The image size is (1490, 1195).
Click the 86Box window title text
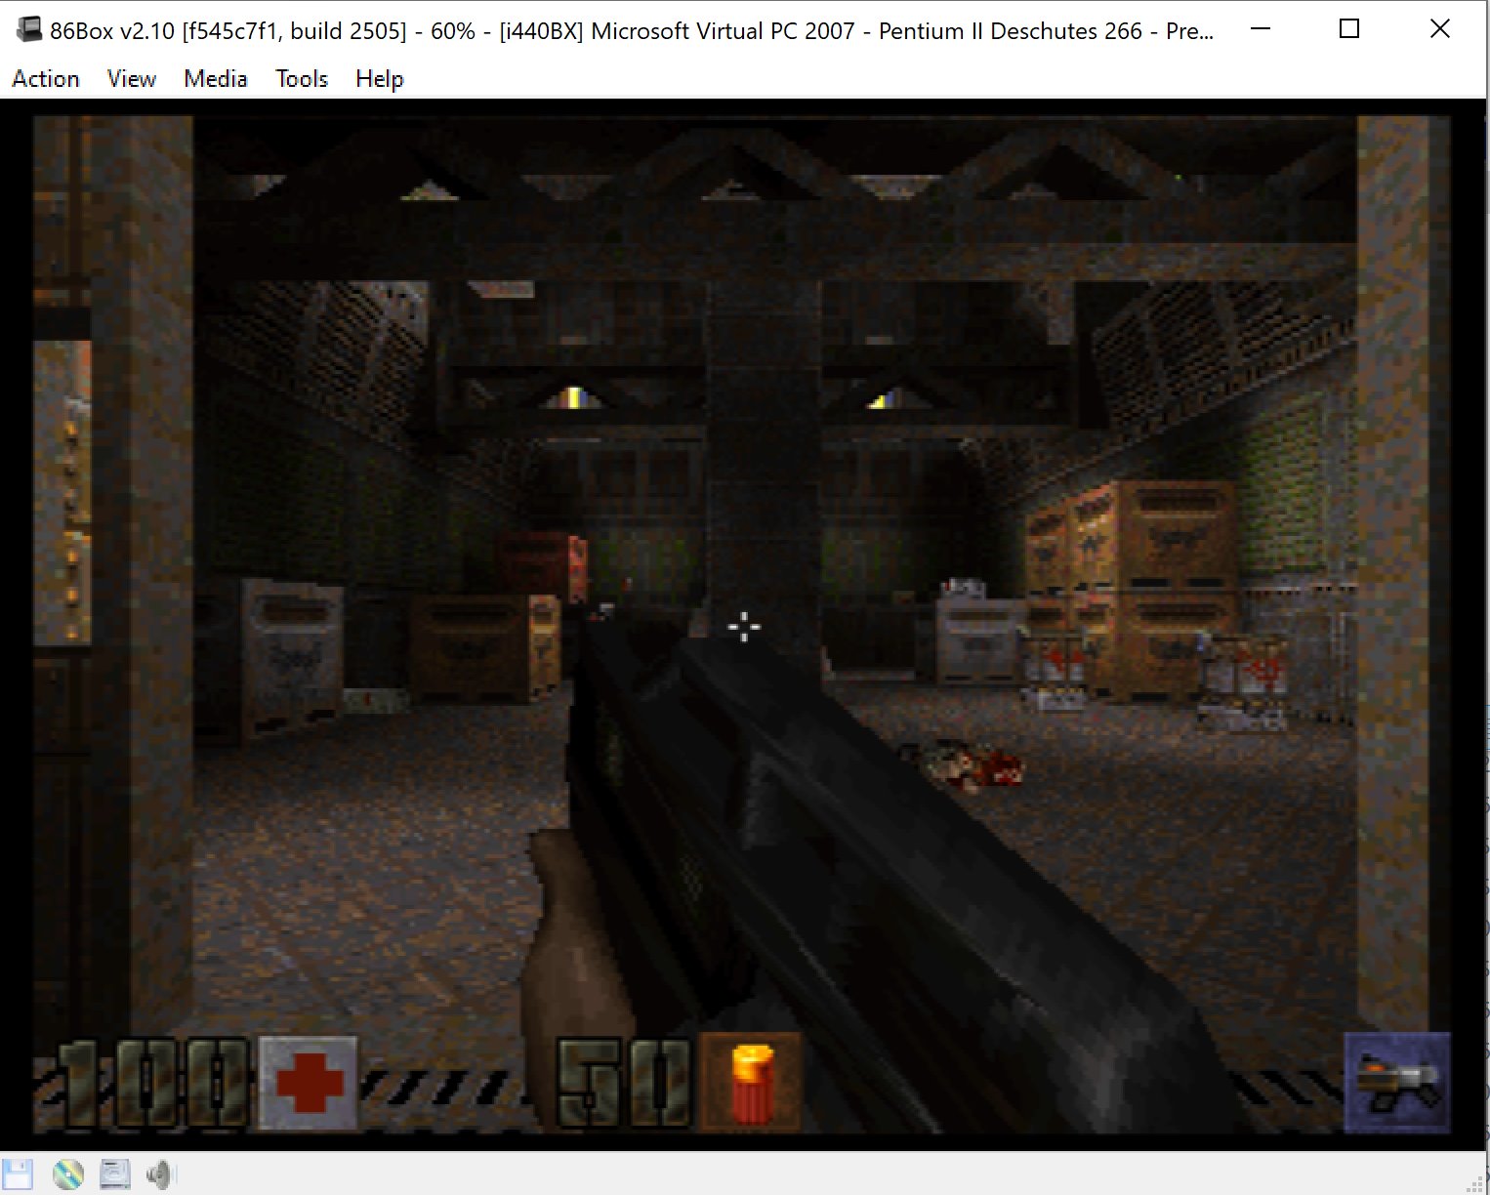coord(632,31)
